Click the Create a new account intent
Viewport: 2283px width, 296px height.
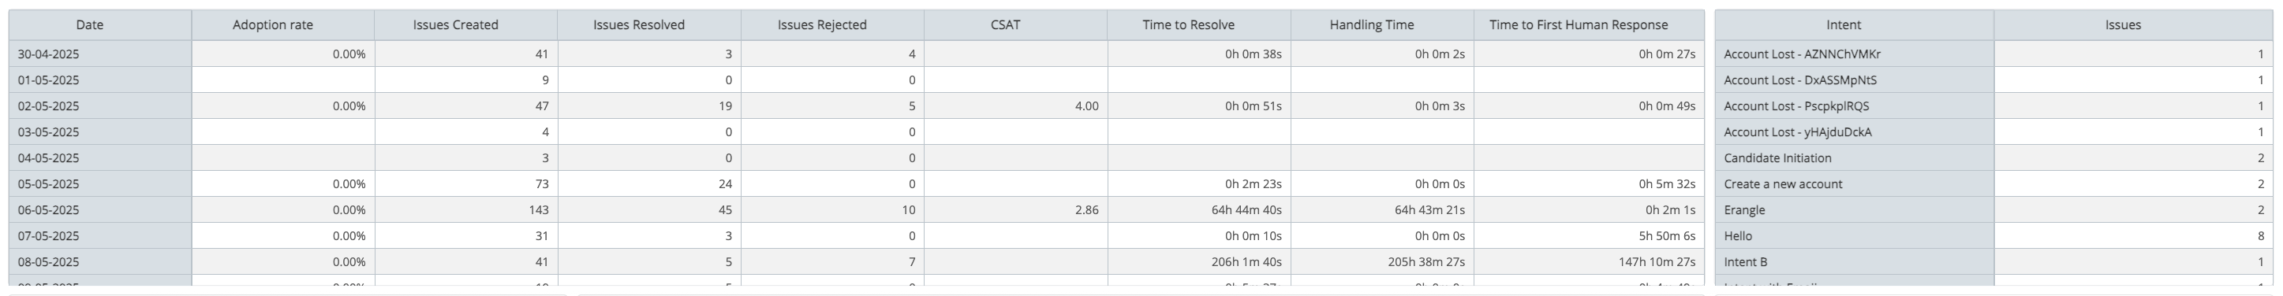pos(1782,183)
